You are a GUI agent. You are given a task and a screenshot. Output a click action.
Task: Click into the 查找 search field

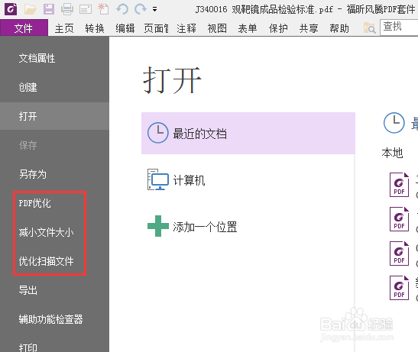point(399,27)
